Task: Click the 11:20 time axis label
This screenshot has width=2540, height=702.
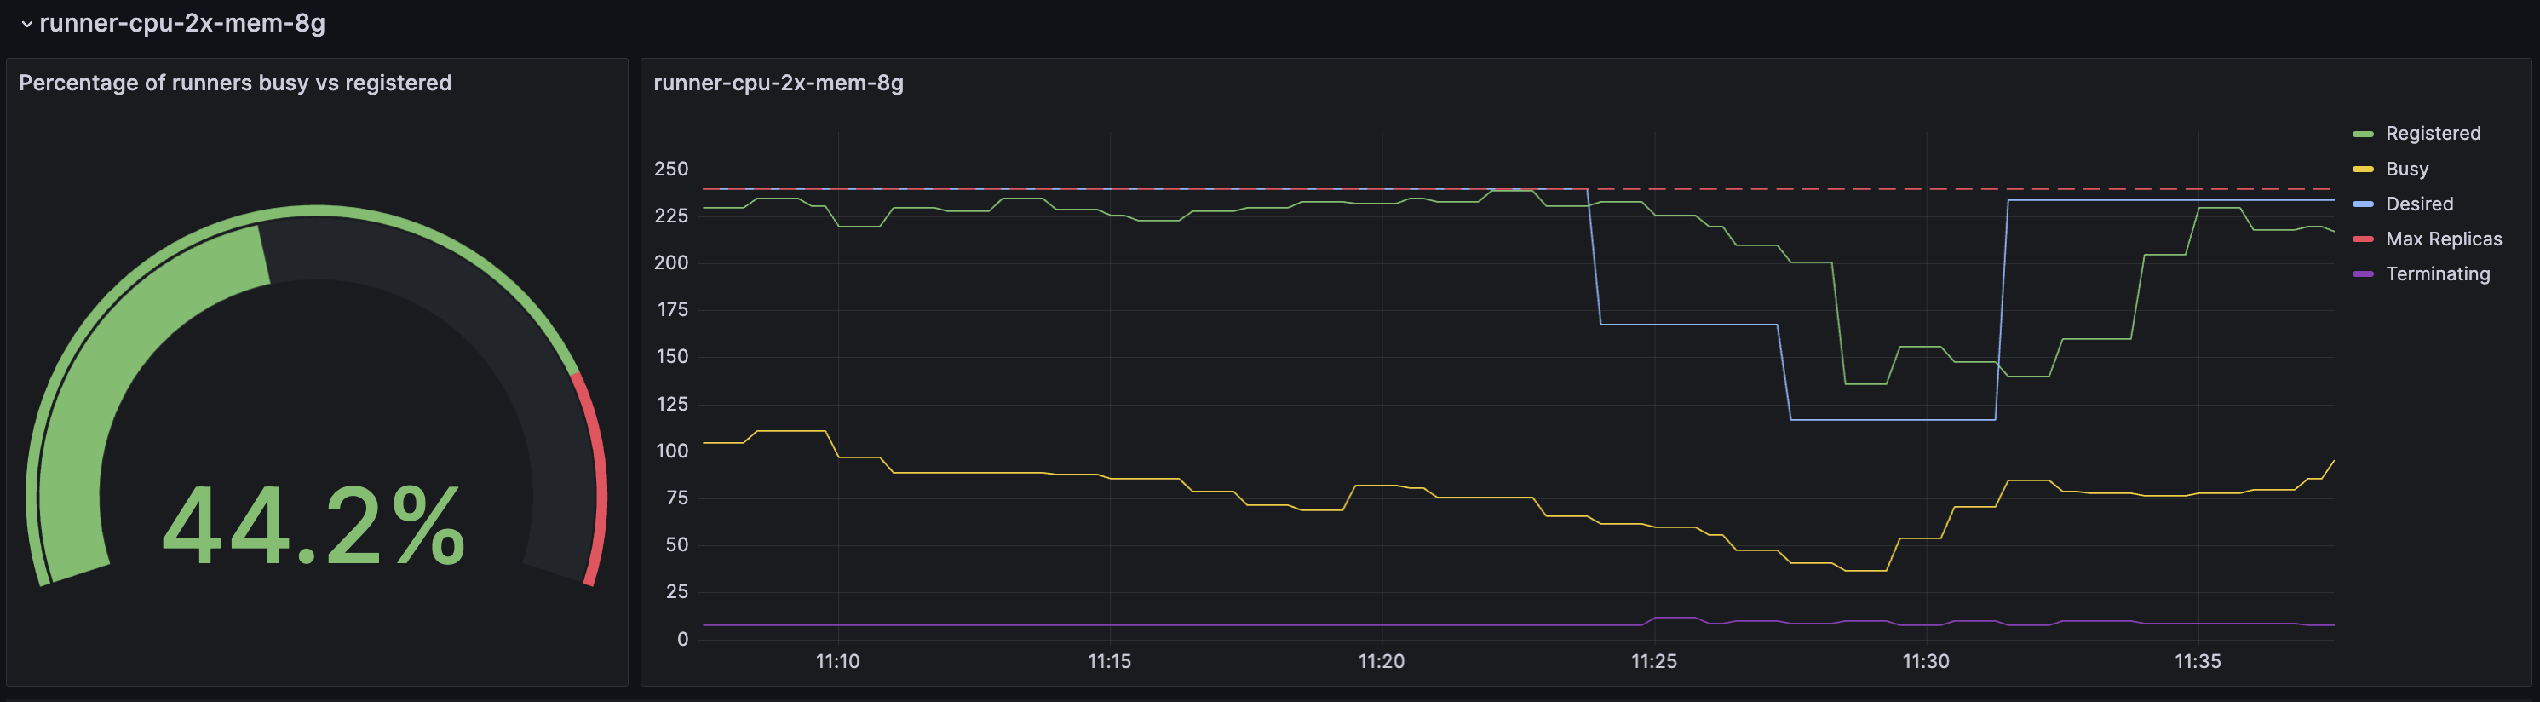Action: click(1382, 662)
